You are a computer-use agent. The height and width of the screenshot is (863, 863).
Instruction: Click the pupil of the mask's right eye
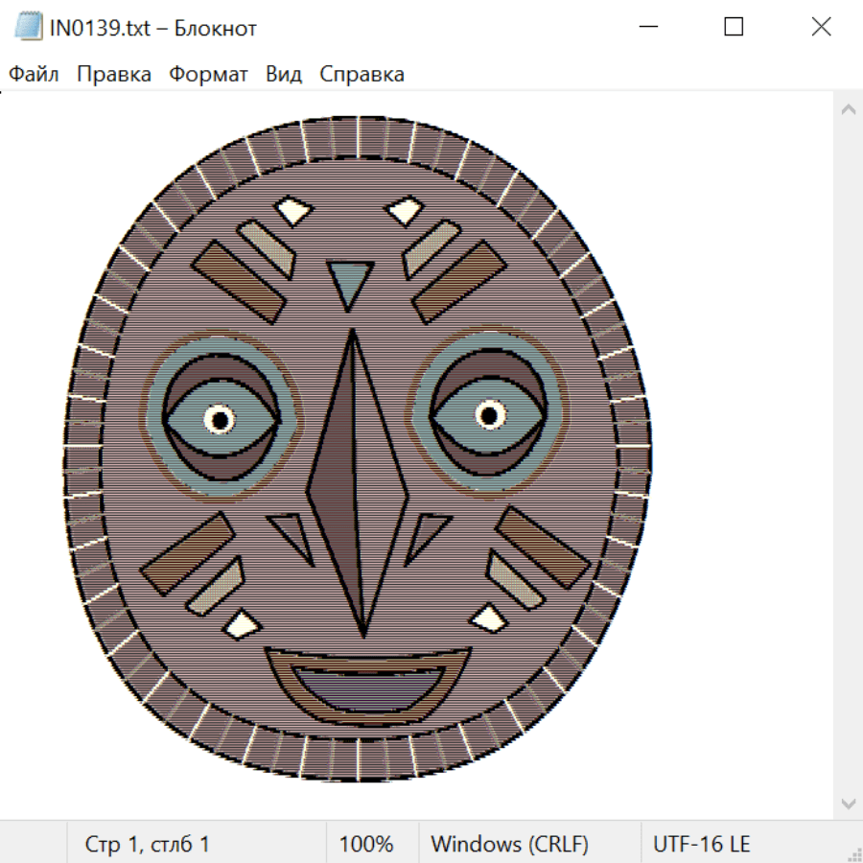(490, 415)
